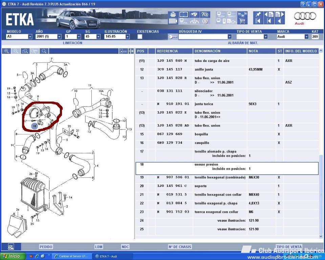Screen dimensions: 325x260
Task: Open the list view icon below printer
Action: 173,21
